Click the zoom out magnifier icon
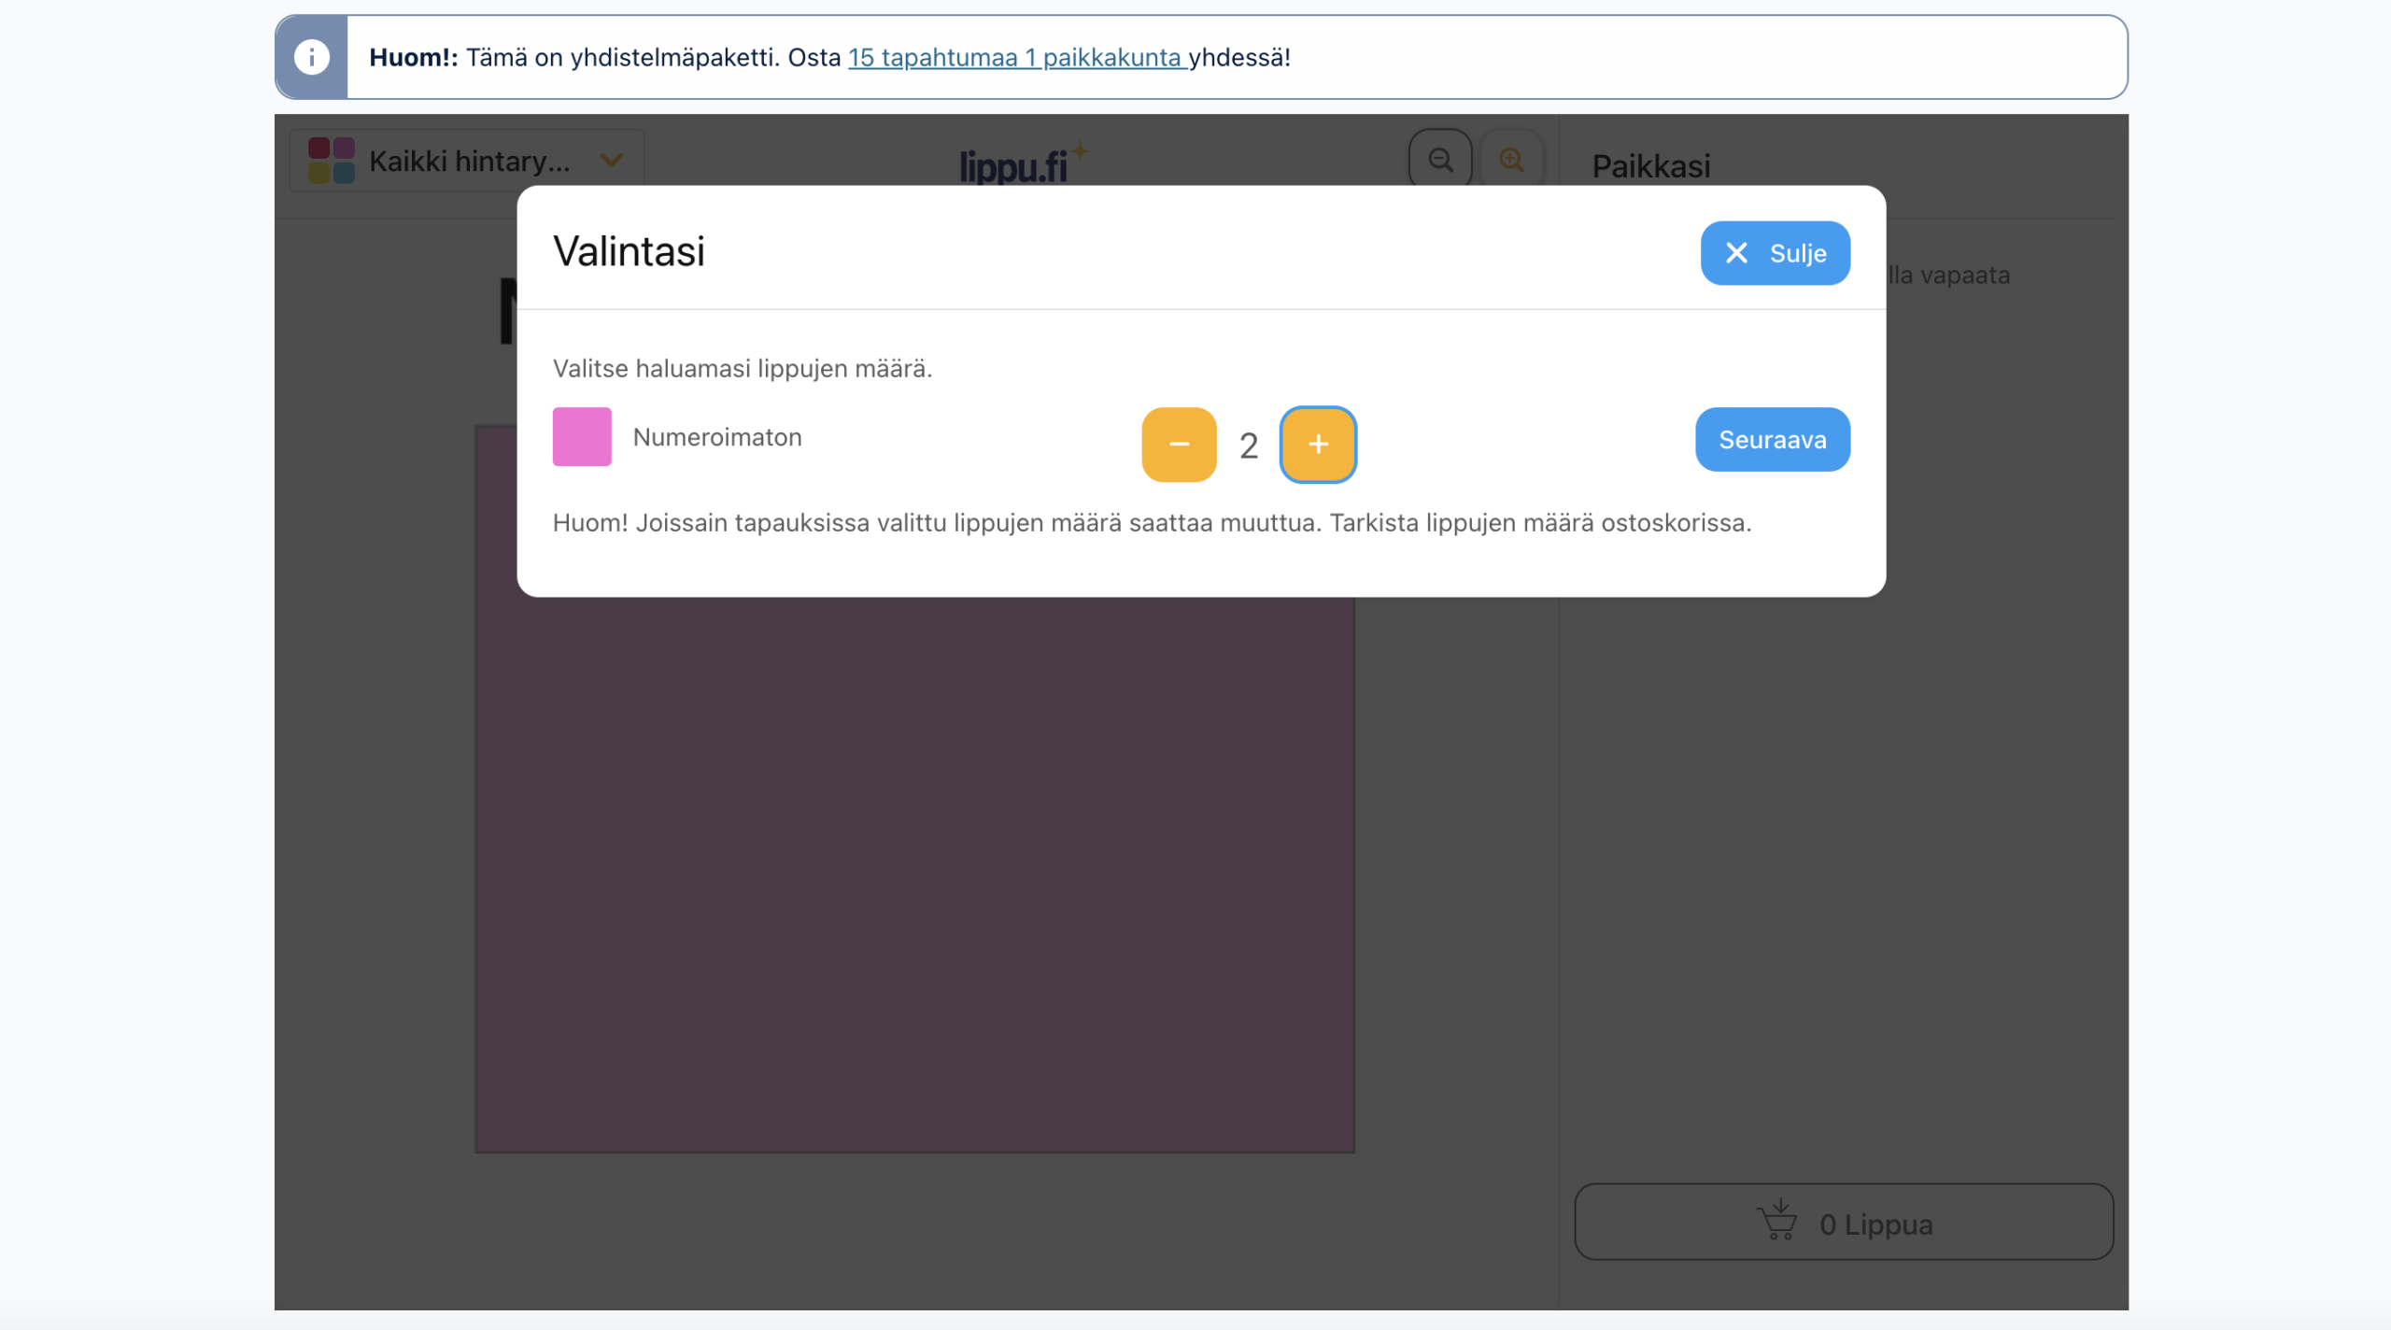Image resolution: width=2391 pixels, height=1330 pixels. coord(1440,160)
